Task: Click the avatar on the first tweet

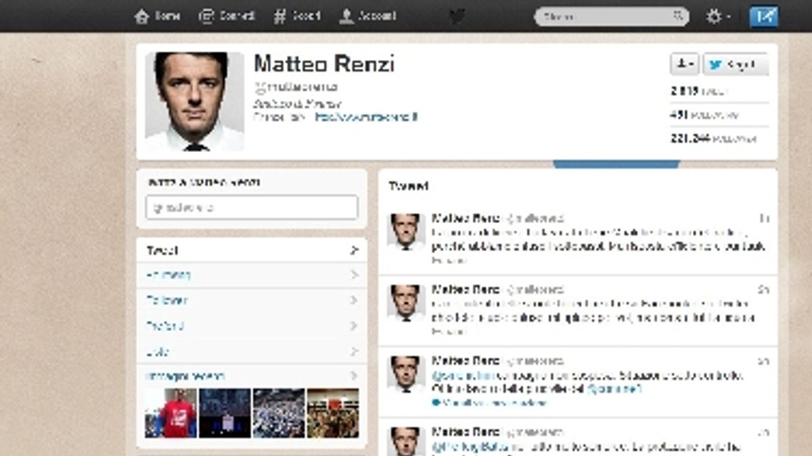Action: [x=406, y=232]
